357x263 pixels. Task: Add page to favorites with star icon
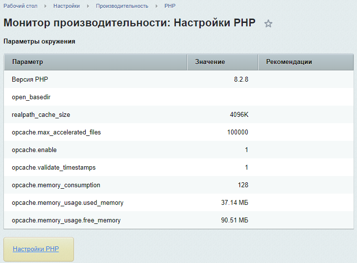pos(268,23)
